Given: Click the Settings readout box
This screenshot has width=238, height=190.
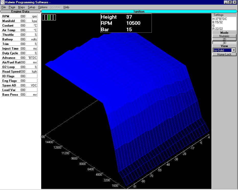Looking at the screenshot, I should [x=224, y=24].
